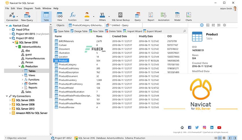
Task: Show the general info panel icon
Action: pos(202,25)
